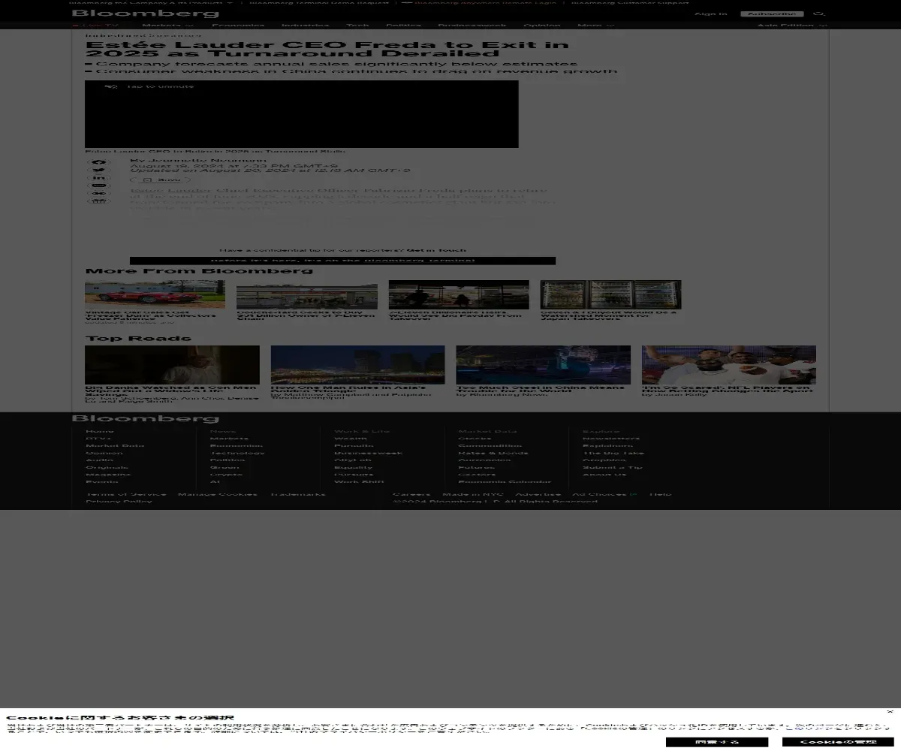The width and height of the screenshot is (901, 751).
Task: Accept cookies with left banner button
Action: pos(717,742)
